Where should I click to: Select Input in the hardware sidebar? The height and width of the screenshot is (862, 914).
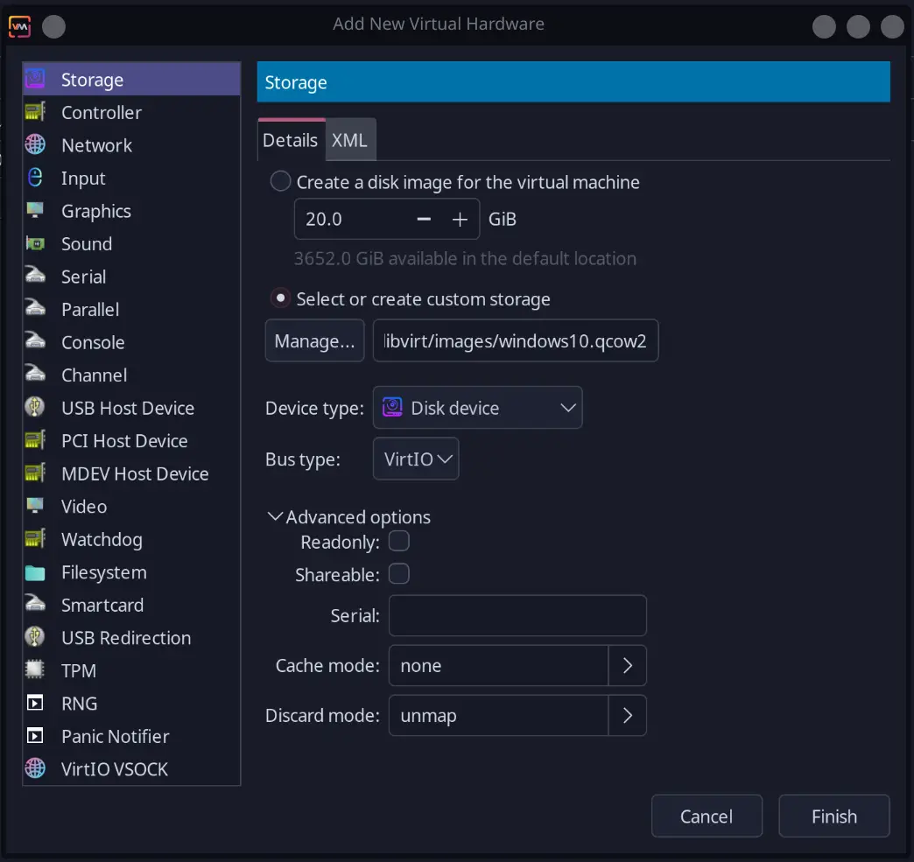[x=83, y=178]
